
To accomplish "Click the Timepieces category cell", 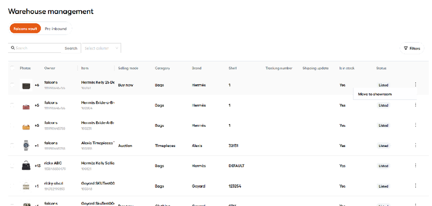I will tap(165, 146).
